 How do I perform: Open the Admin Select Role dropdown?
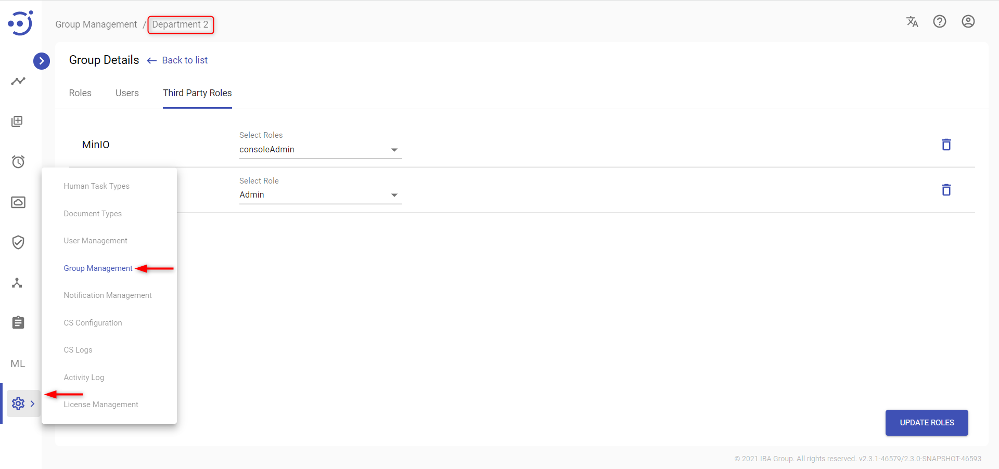pos(321,195)
